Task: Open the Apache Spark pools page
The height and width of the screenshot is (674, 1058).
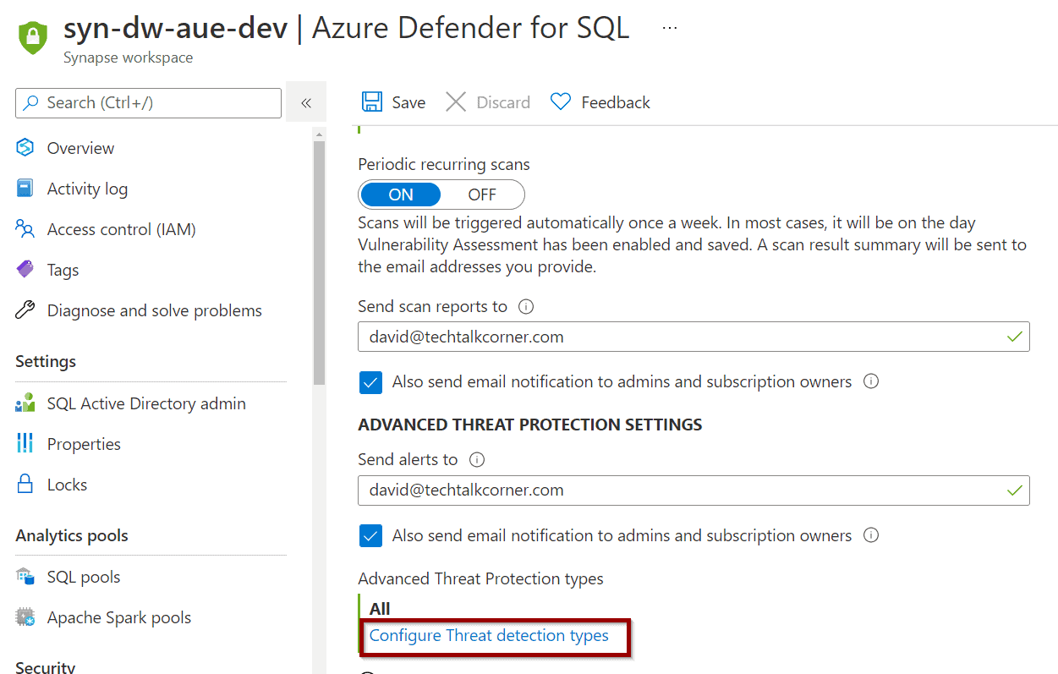Action: [119, 618]
